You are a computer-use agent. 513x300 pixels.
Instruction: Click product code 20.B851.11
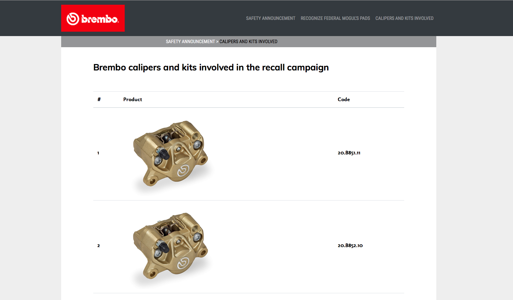click(349, 153)
